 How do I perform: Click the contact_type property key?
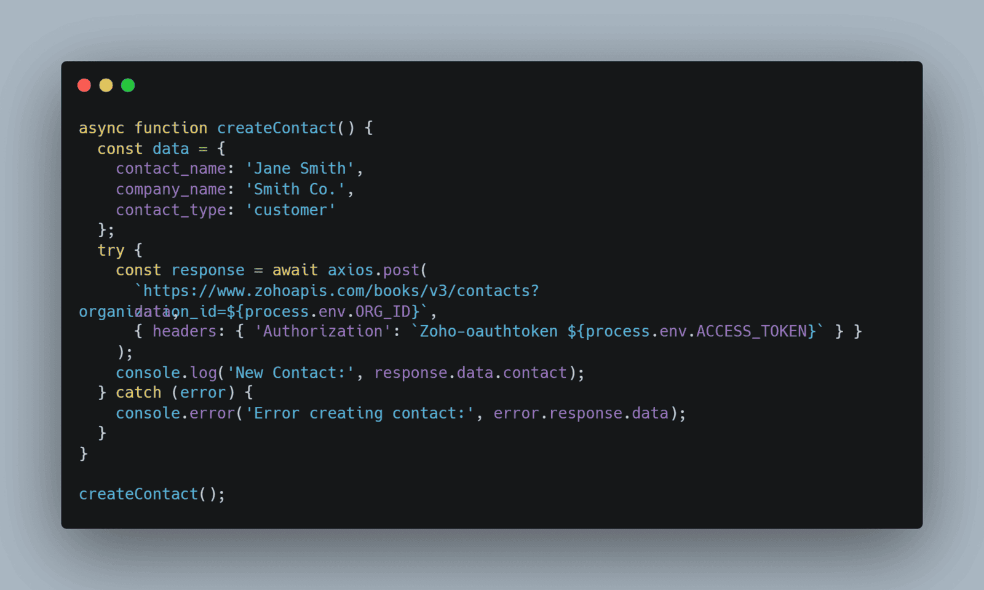pyautogui.click(x=171, y=210)
